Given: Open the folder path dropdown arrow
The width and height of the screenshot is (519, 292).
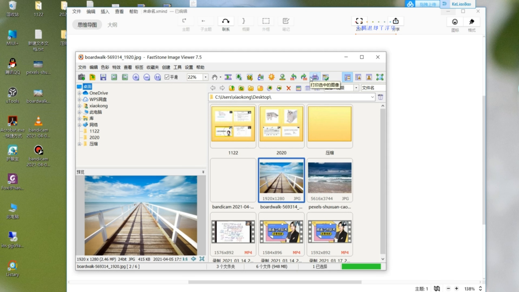Looking at the screenshot, I should [x=373, y=97].
